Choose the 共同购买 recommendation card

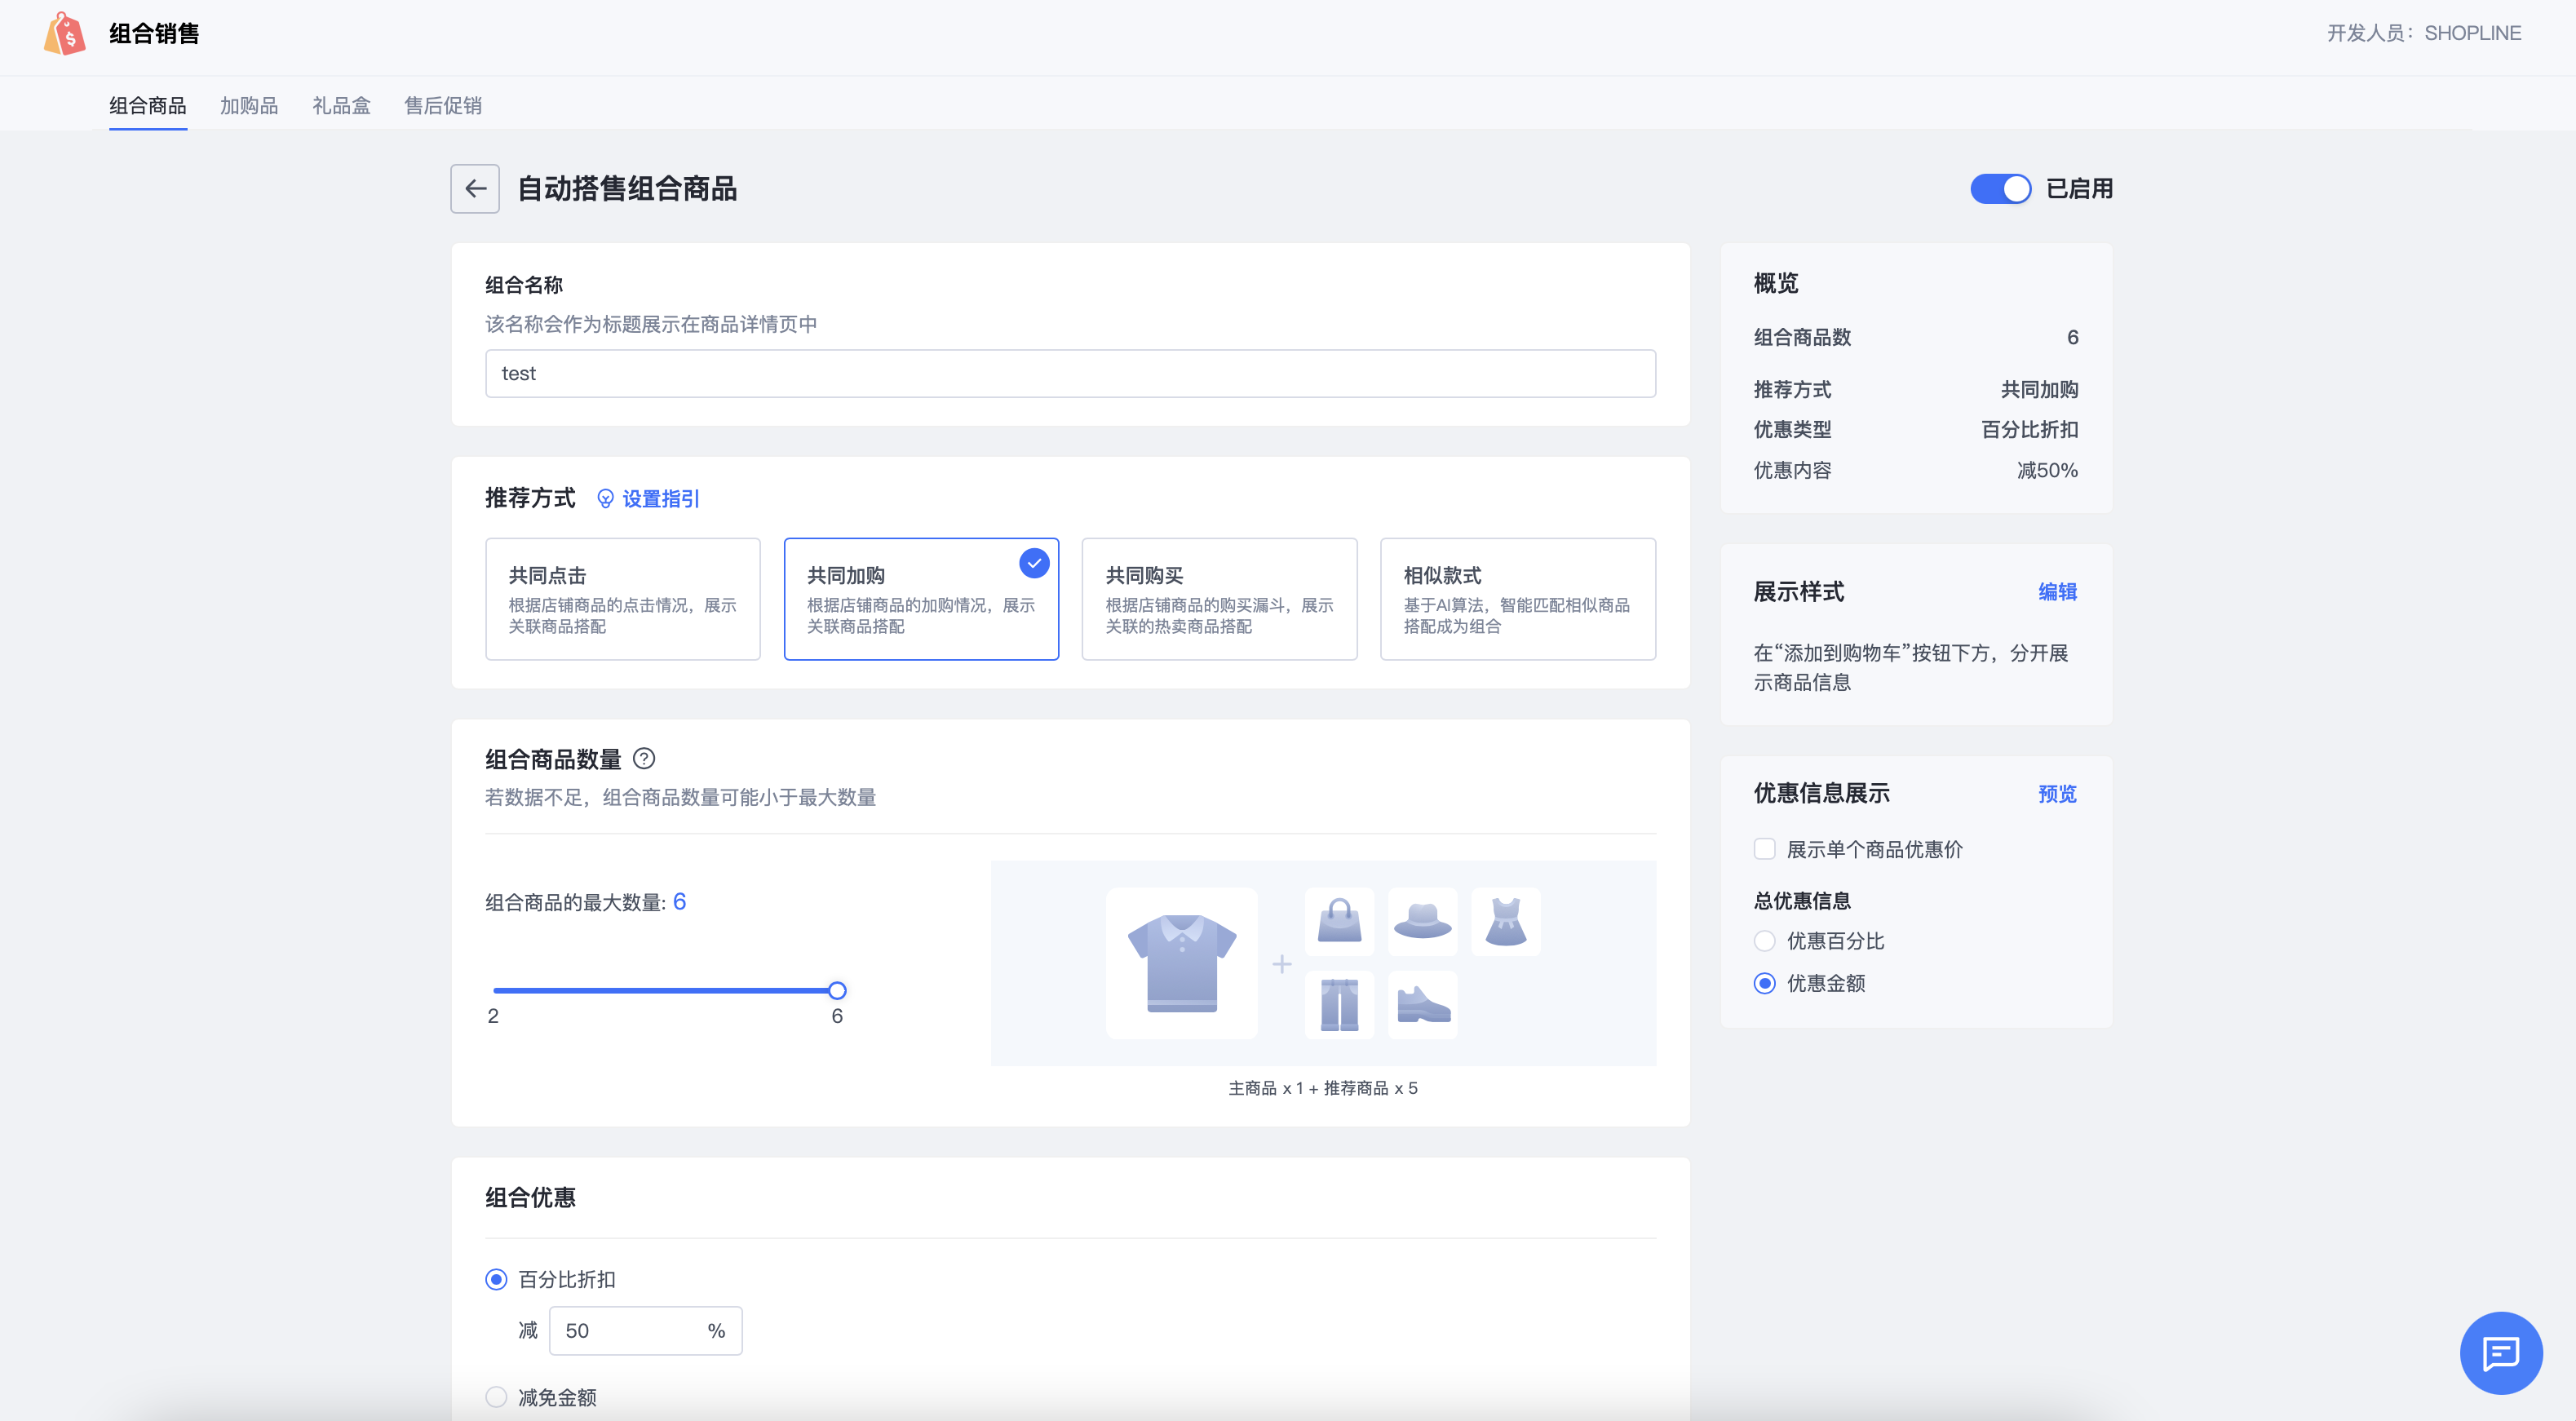1219,599
